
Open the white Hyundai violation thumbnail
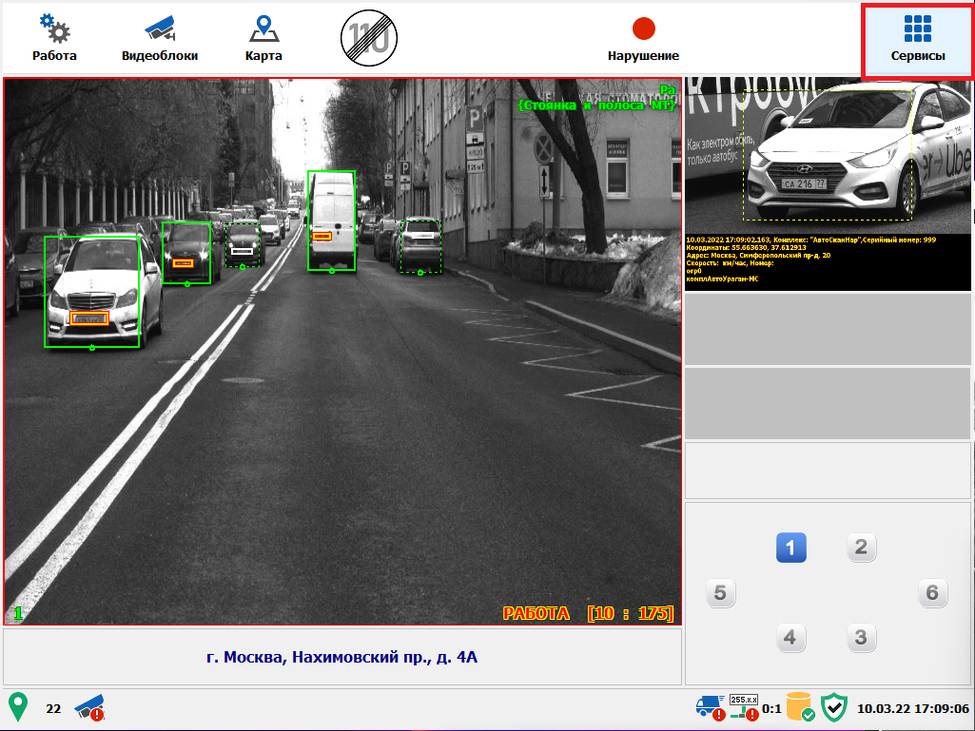click(x=828, y=157)
